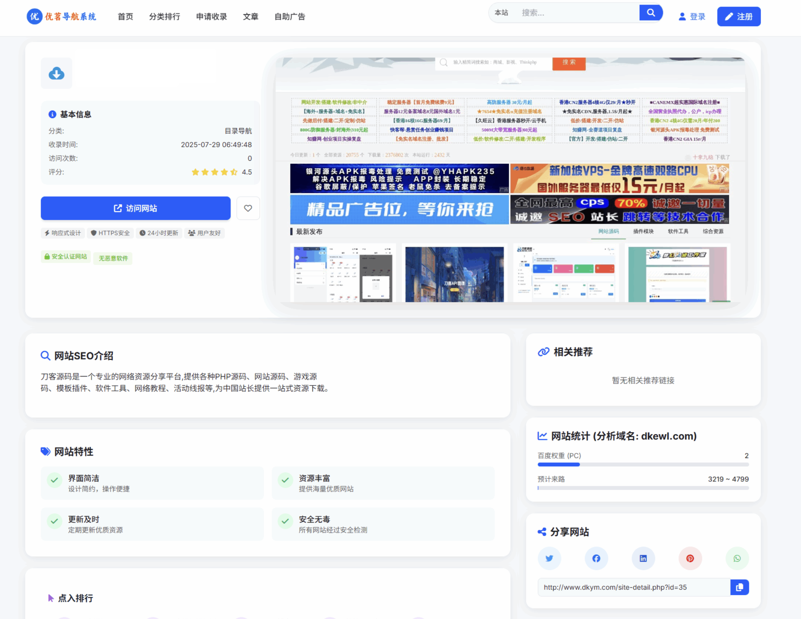Go to 自助广告 in navigation
801x619 pixels.
(290, 17)
